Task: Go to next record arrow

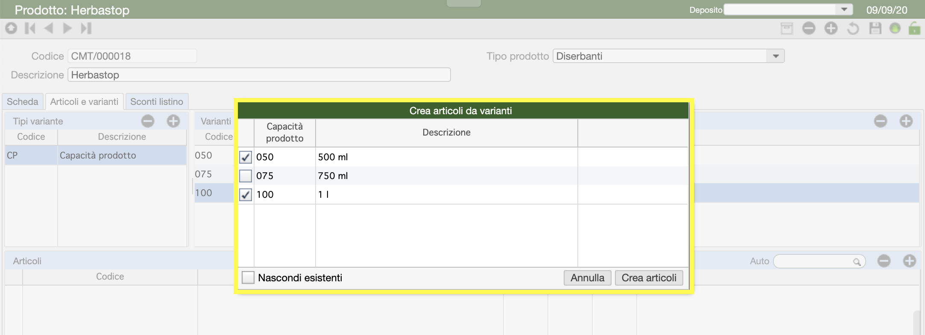Action: tap(67, 28)
